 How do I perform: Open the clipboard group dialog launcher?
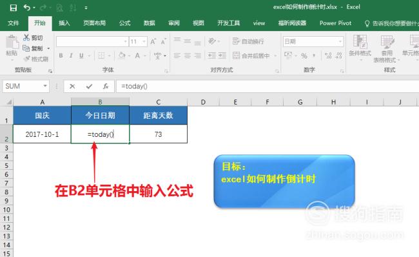(50, 71)
